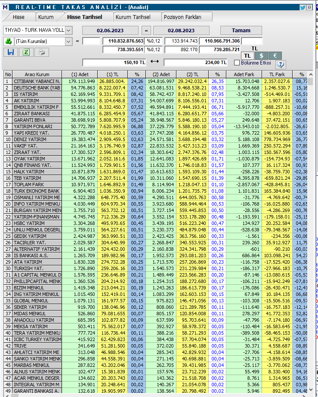The height and width of the screenshot is (397, 318).
Task: Select the TEB YATIRIM row
Action: point(156,178)
